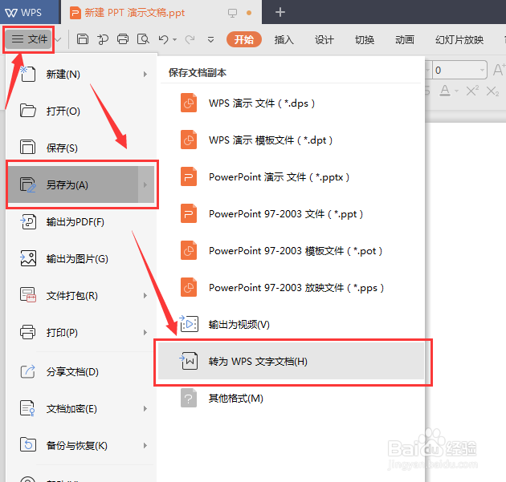Image resolution: width=506 pixels, height=482 pixels.
Task: Choose 新建(N) in file menu
Action: (82, 74)
